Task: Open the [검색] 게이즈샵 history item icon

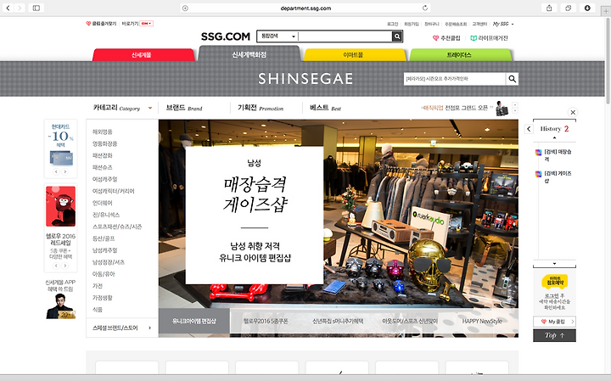Action: [538, 174]
